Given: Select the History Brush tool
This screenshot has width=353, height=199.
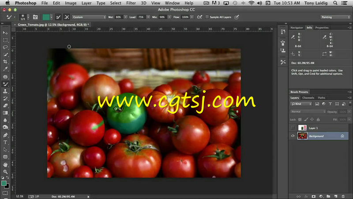Looking at the screenshot, I should (x=5, y=98).
